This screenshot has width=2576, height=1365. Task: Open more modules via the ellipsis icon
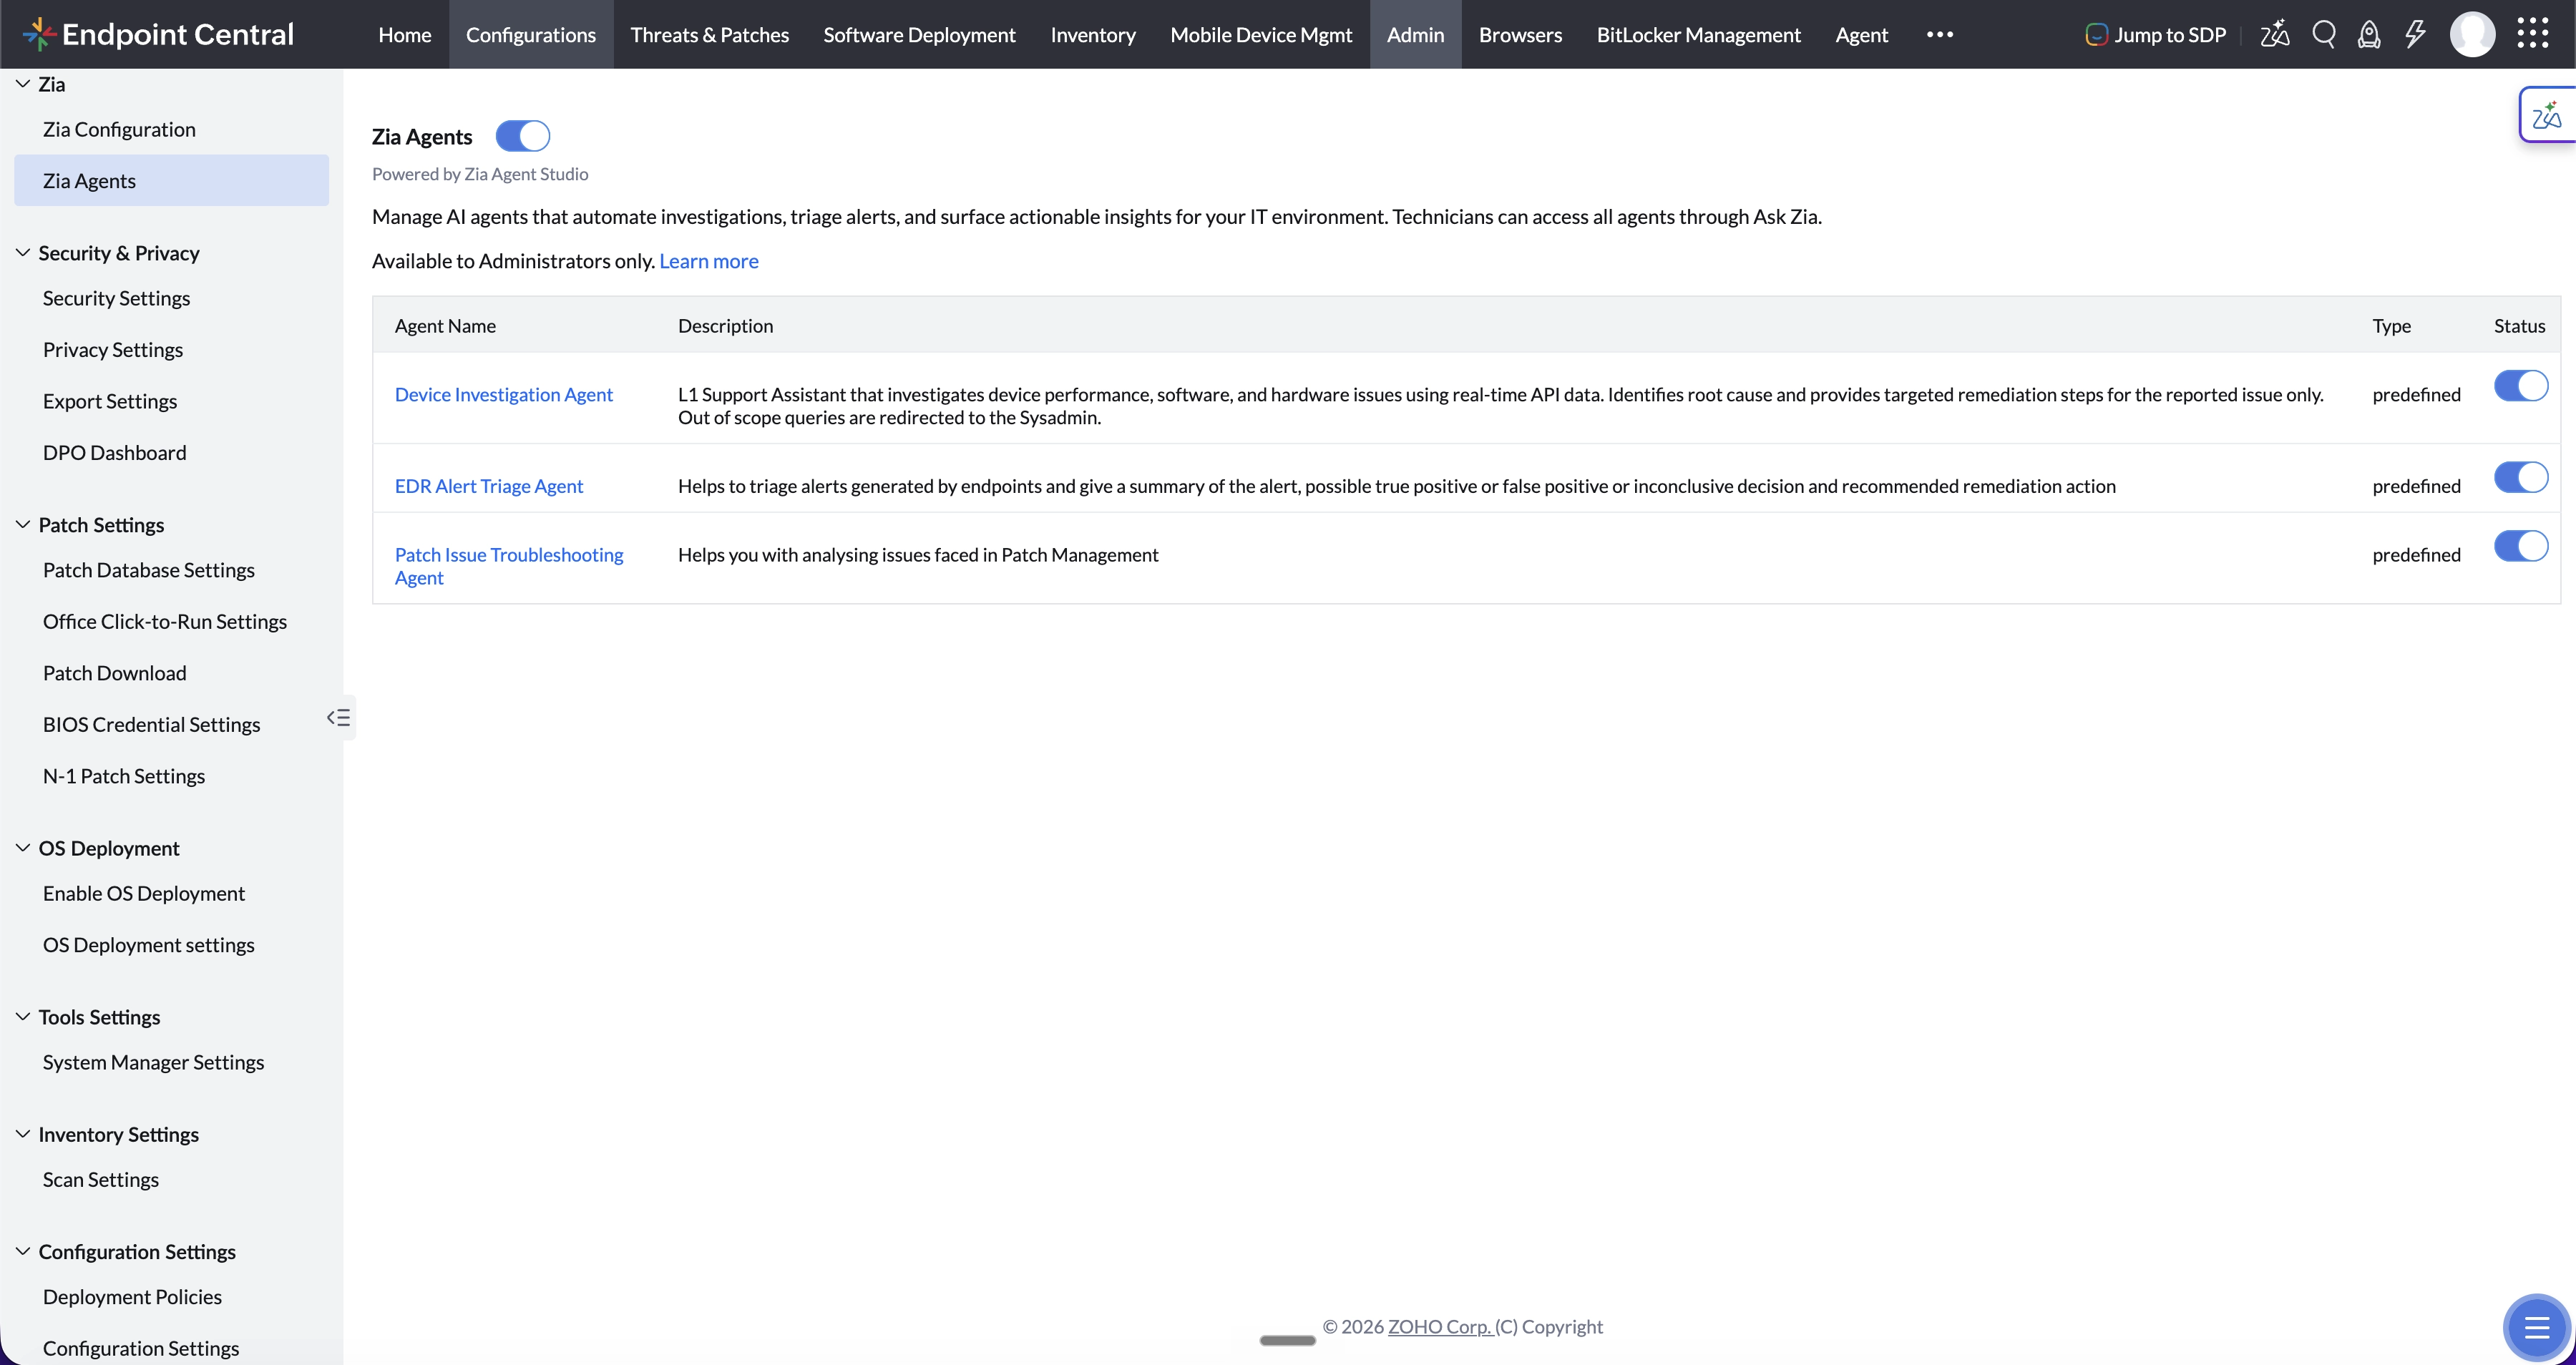tap(1939, 34)
